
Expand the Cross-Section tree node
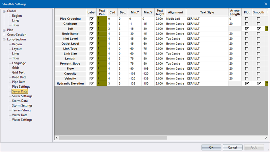pyautogui.click(x=4, y=35)
